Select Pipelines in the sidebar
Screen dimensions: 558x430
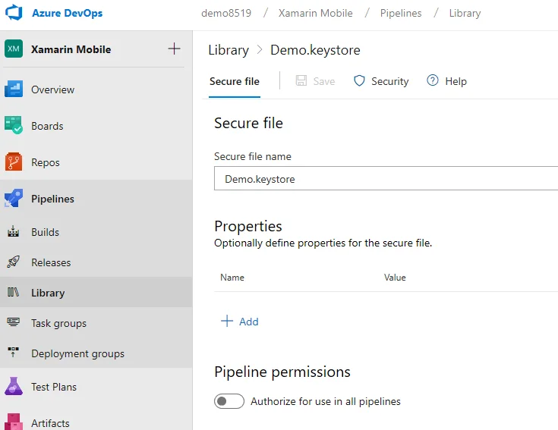52,199
